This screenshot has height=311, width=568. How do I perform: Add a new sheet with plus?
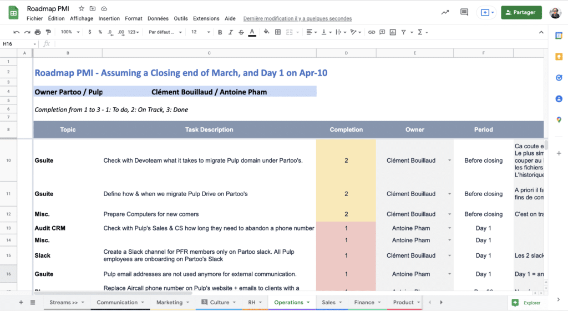21,302
